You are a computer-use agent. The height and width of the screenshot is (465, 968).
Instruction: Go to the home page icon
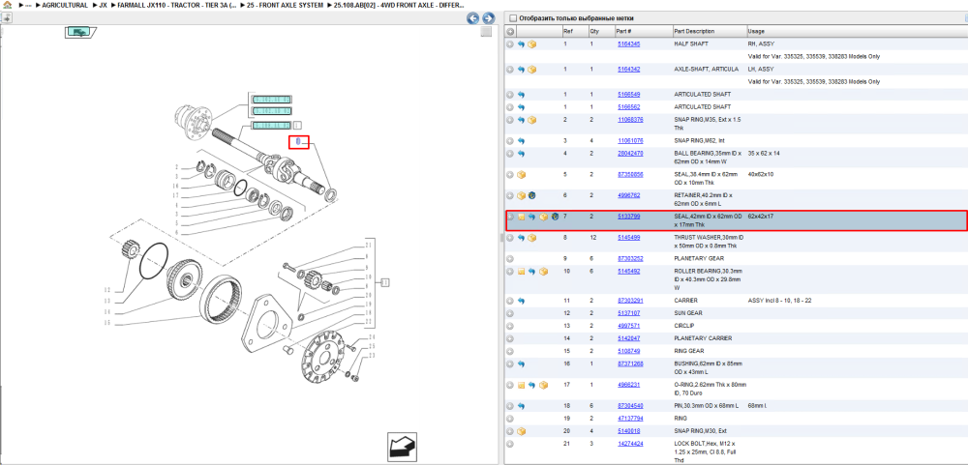8,5
